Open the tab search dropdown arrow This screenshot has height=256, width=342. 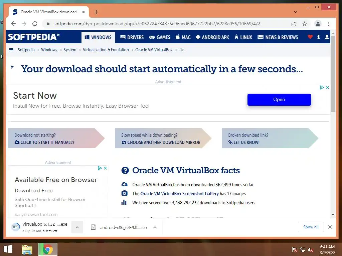point(296,12)
